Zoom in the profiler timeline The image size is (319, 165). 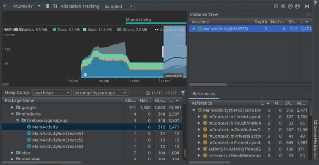(283, 6)
